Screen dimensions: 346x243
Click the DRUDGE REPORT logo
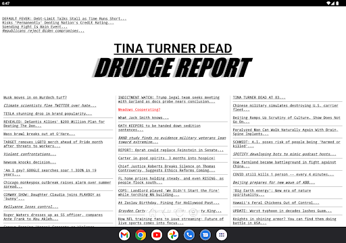(x=173, y=67)
